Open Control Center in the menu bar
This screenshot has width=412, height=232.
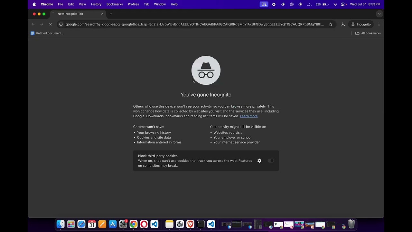[343, 4]
